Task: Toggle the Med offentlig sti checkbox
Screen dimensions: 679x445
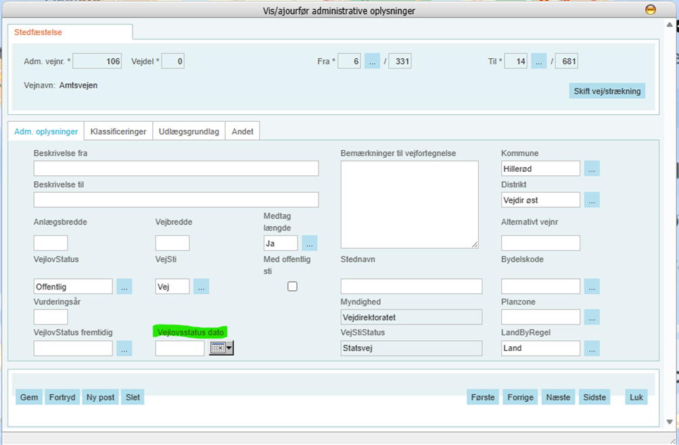Action: coord(292,287)
